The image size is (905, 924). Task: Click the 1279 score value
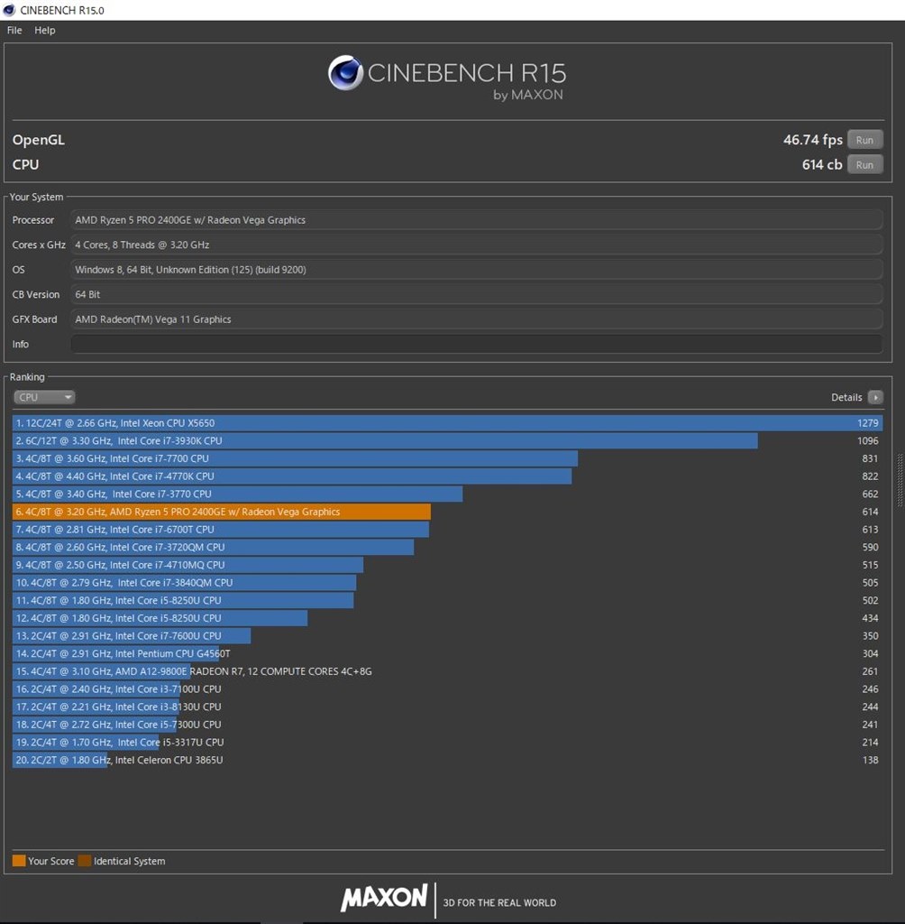pyautogui.click(x=867, y=423)
